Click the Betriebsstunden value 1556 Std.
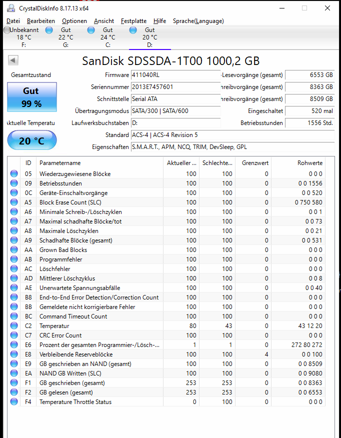This screenshot has width=341, height=438. (x=309, y=123)
